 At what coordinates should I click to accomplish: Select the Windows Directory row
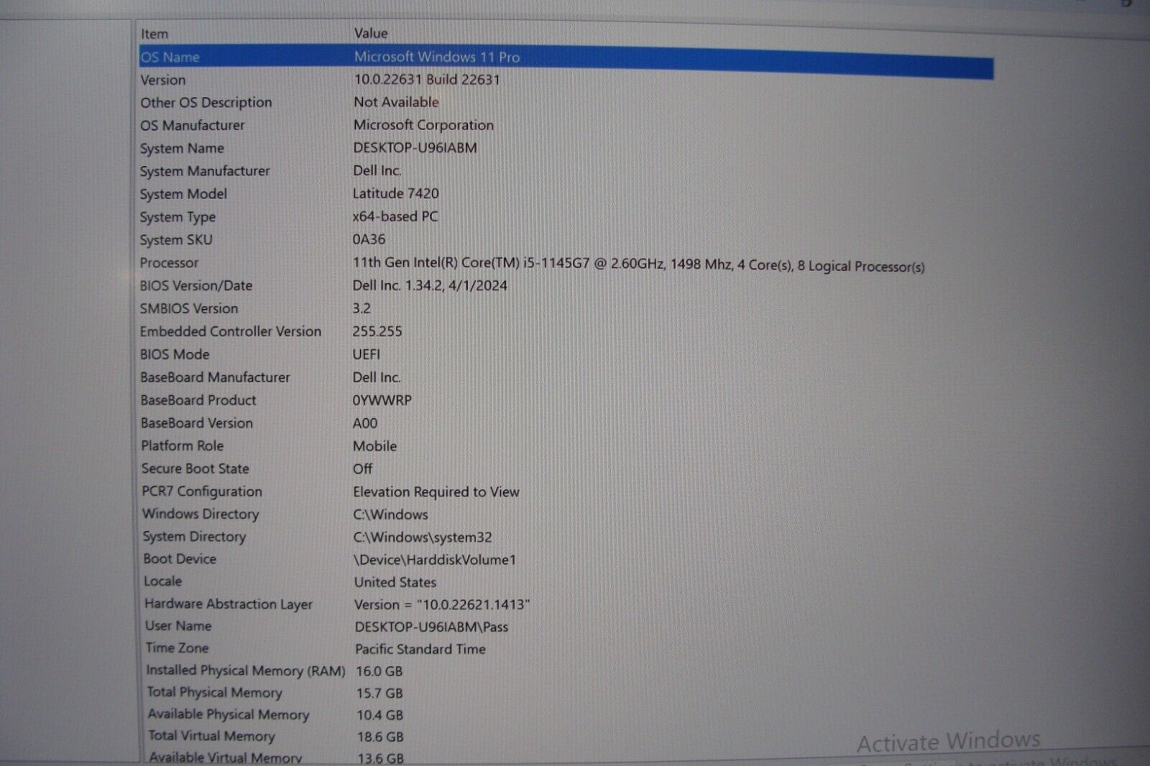tap(201, 514)
